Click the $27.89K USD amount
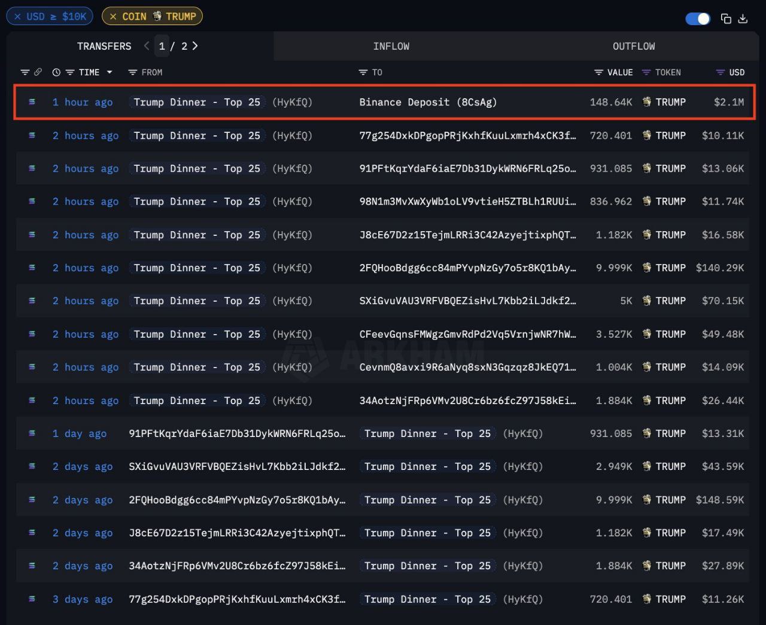The image size is (766, 625). pyautogui.click(x=723, y=566)
